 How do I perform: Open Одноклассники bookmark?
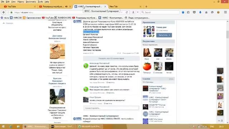[x=32, y=18]
